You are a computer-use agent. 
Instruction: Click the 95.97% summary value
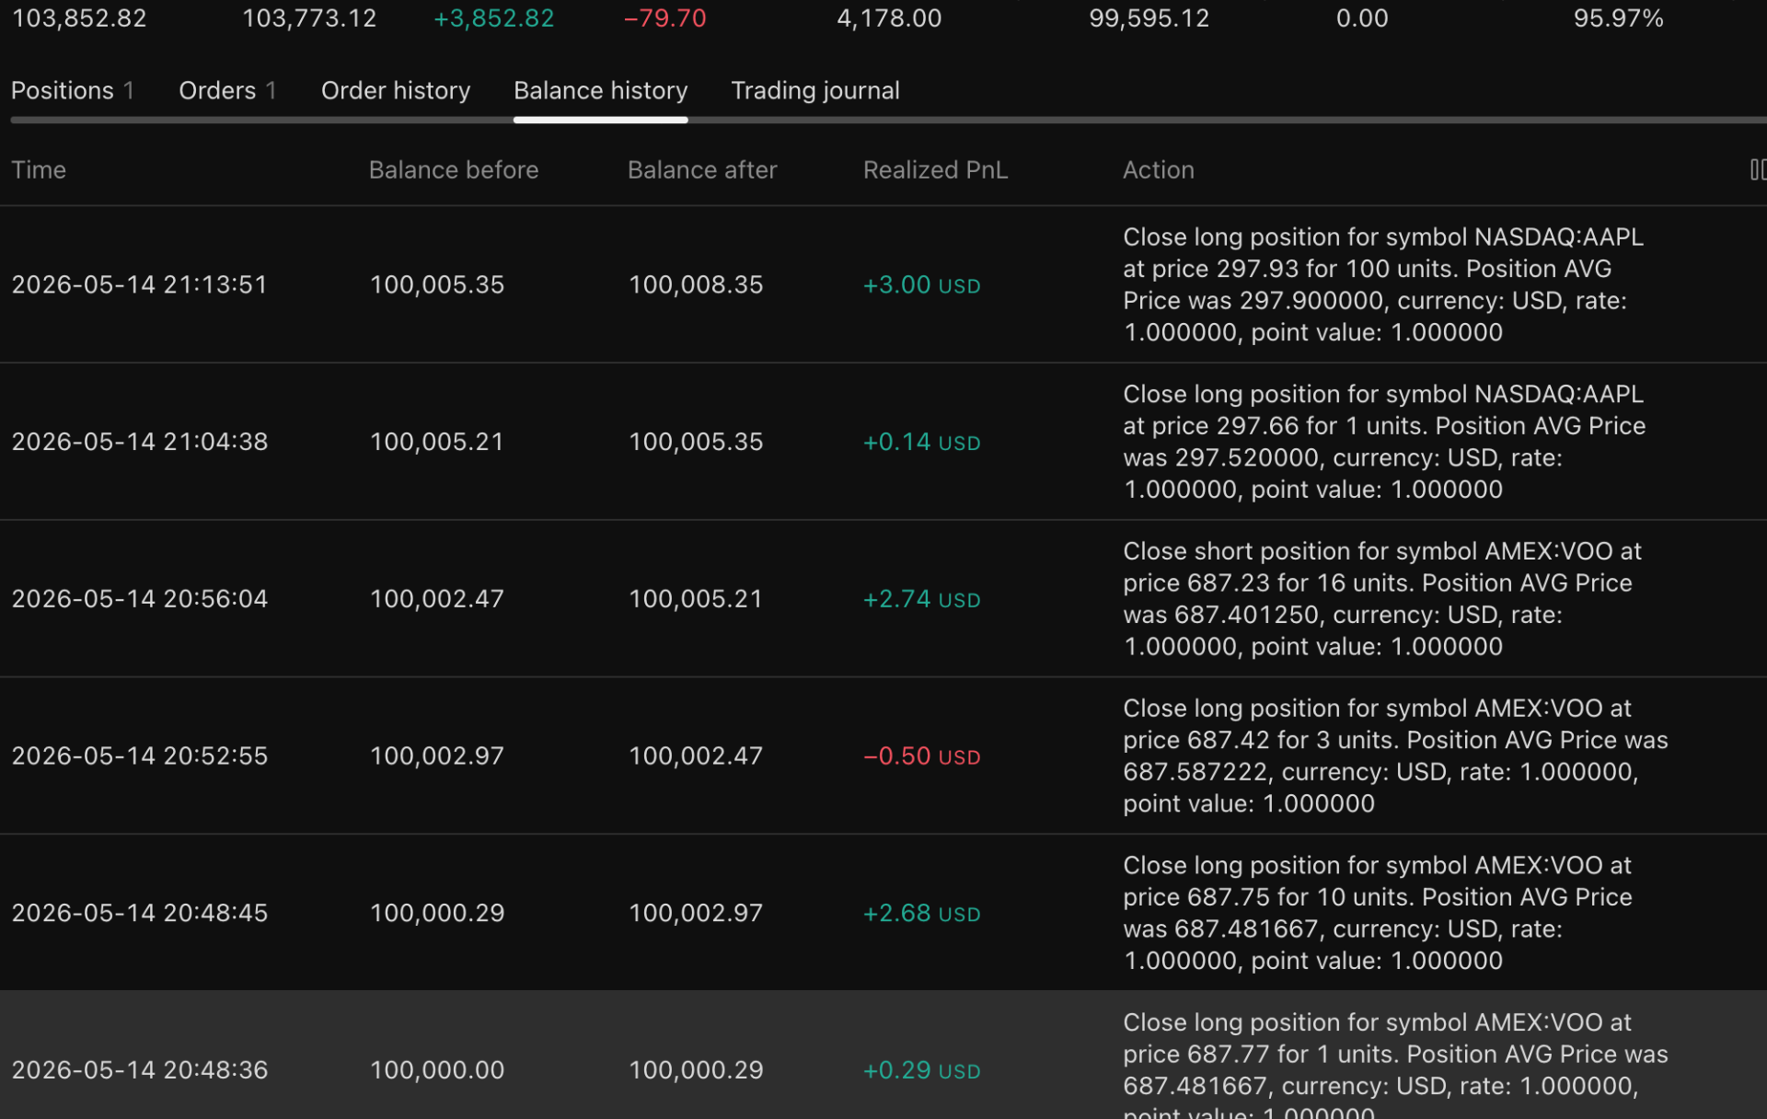[1619, 18]
